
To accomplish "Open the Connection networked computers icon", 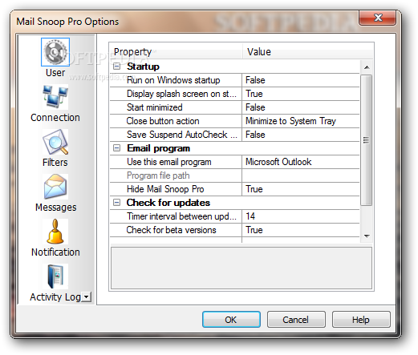I will 55,97.
